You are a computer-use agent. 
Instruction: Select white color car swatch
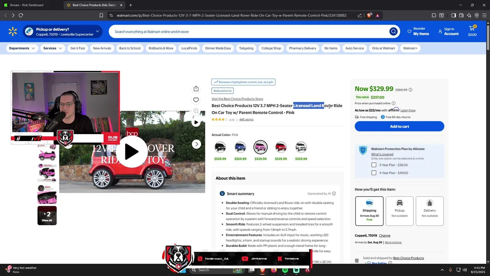point(301,147)
